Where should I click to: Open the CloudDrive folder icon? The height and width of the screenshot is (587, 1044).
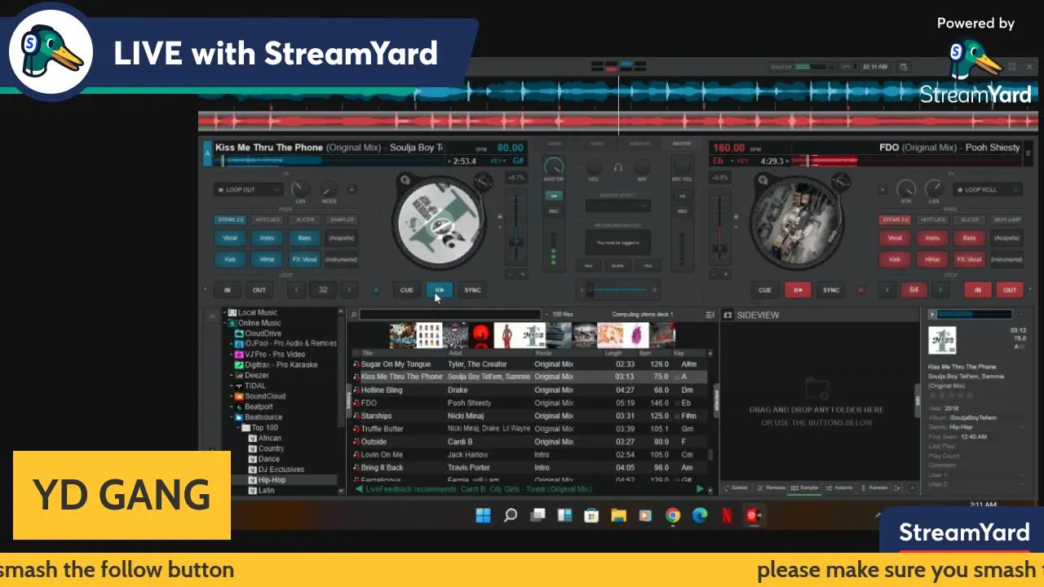tap(239, 333)
